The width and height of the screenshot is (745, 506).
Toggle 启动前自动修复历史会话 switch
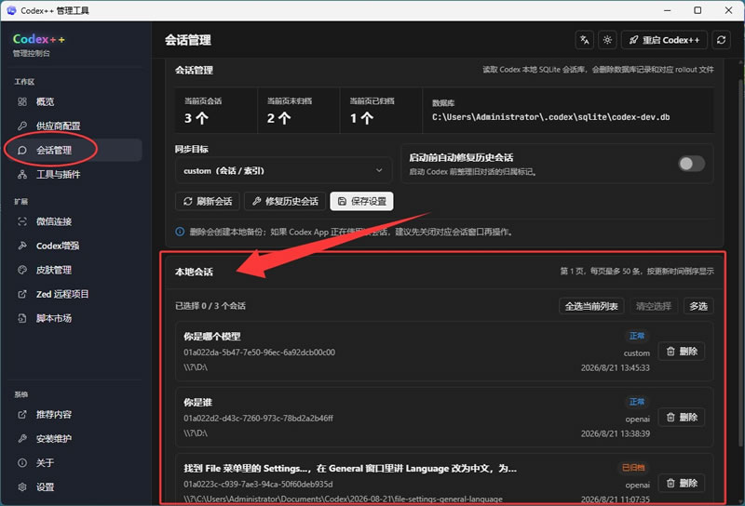[691, 164]
